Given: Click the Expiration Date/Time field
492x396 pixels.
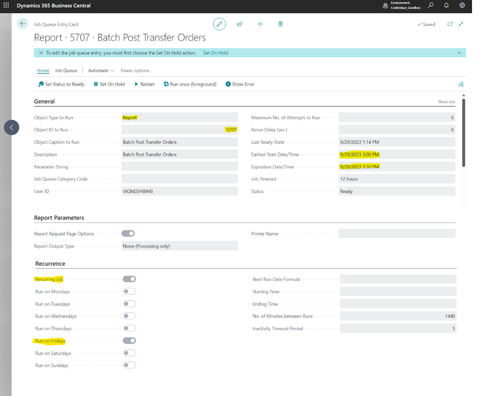Looking at the screenshot, I should pos(397,167).
